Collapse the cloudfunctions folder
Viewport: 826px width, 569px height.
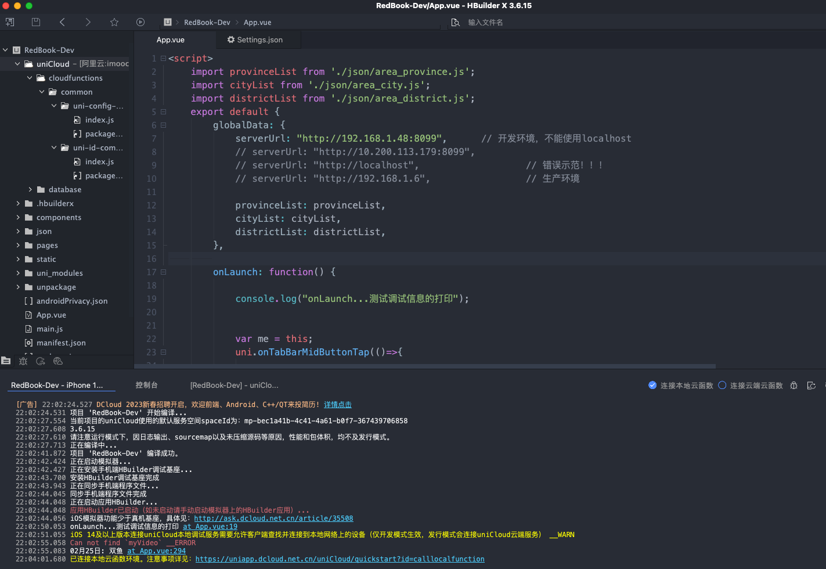point(30,78)
